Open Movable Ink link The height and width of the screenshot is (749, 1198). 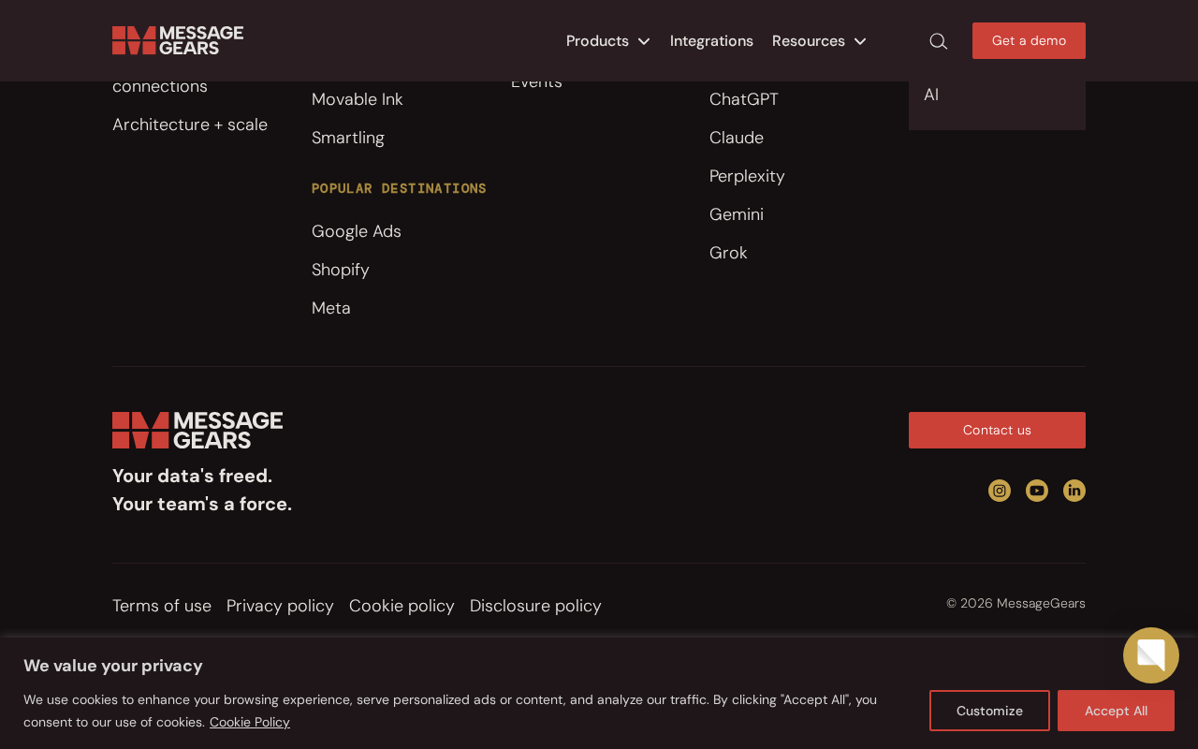358,99
